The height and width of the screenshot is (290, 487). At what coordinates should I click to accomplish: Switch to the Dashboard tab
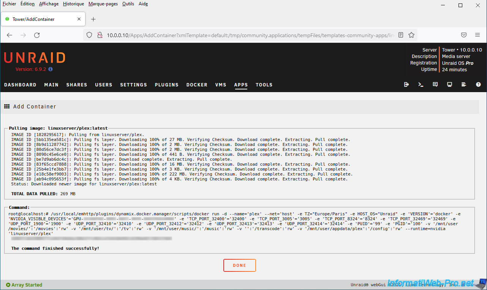coord(20,85)
